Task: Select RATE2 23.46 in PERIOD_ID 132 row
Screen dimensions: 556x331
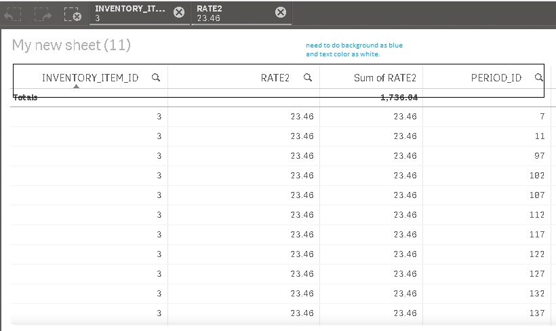Action: (302, 294)
